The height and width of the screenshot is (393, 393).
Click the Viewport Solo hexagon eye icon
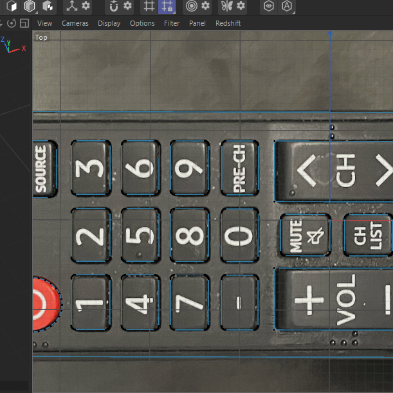tap(269, 6)
